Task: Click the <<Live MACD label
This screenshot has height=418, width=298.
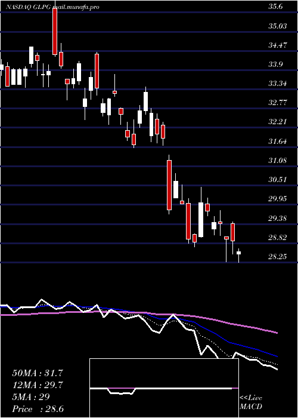Action: 251,402
